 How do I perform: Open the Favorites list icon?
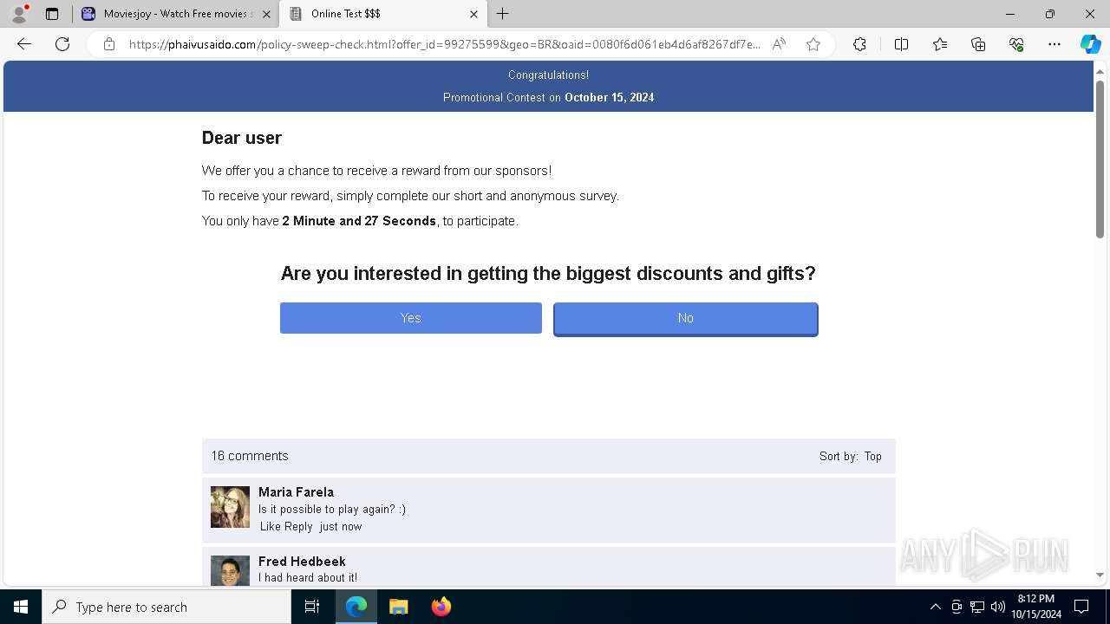click(940, 44)
